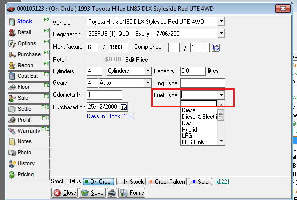
Task: Expand the Vehicle dropdown arrow
Action: (x=221, y=22)
